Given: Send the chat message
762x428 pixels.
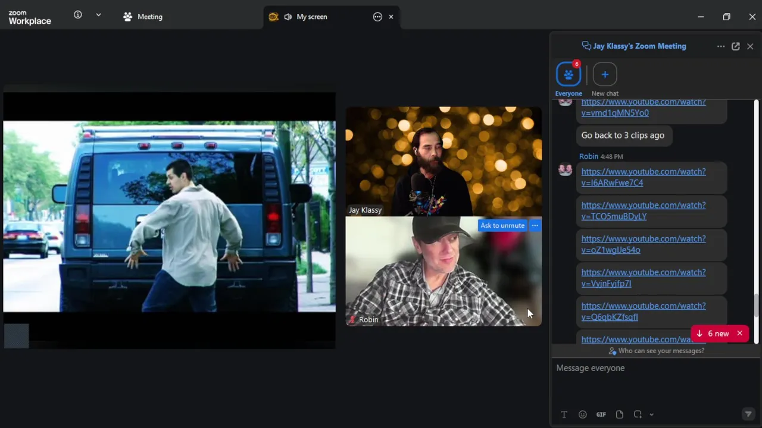Looking at the screenshot, I should (x=748, y=414).
